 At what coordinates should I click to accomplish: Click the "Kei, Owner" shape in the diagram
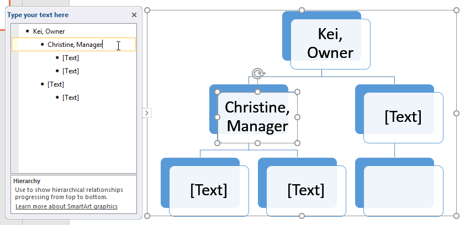[330, 44]
